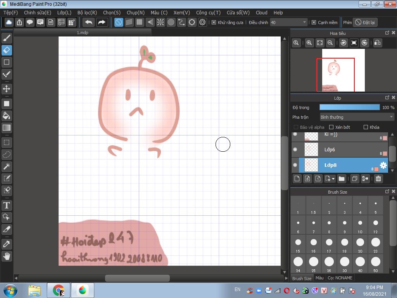This screenshot has height=298, width=397.
Task: Undock the Hoa tiêu navigator panel
Action: click(387, 33)
